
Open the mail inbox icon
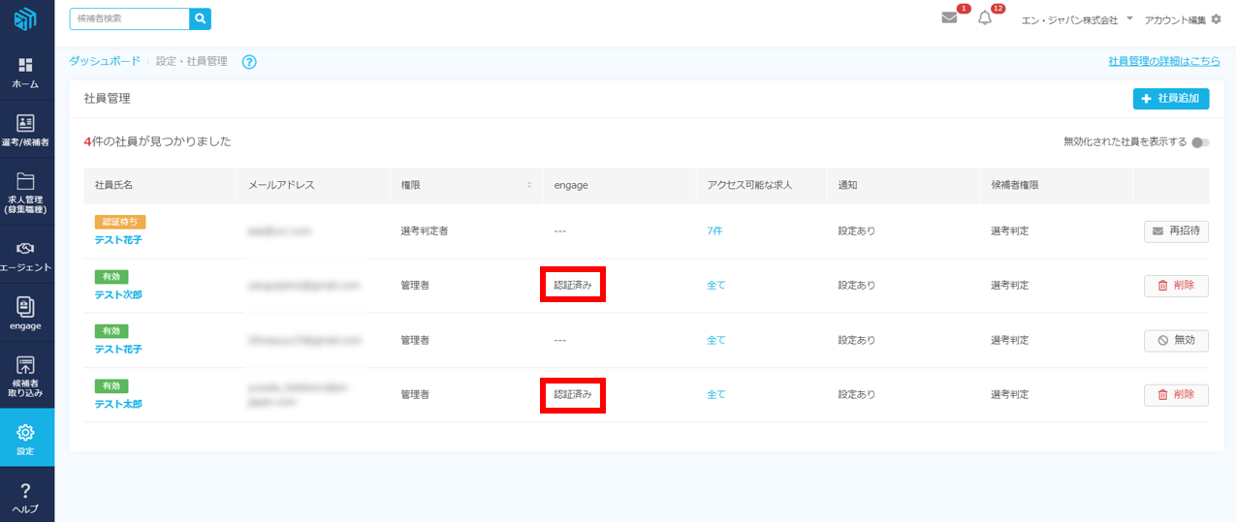[949, 18]
